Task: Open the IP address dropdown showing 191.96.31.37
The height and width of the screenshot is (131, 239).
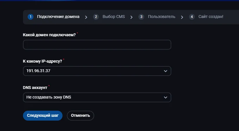Action: [x=97, y=71]
